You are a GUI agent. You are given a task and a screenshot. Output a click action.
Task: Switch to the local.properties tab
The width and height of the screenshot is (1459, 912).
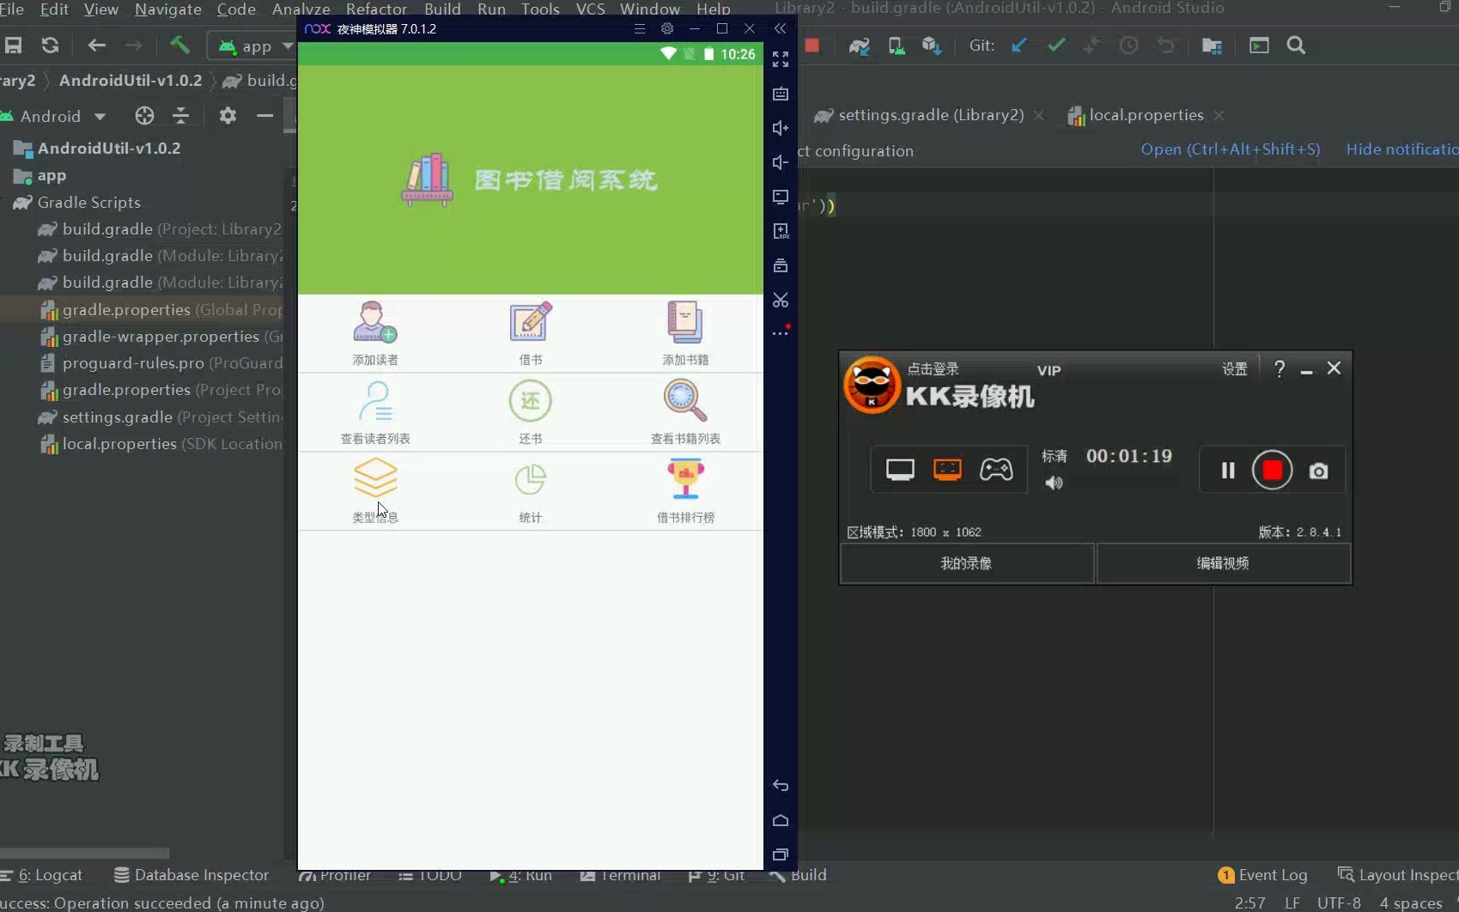1145,114
